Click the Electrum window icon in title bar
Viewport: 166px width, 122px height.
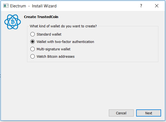pyautogui.click(x=6, y=6)
